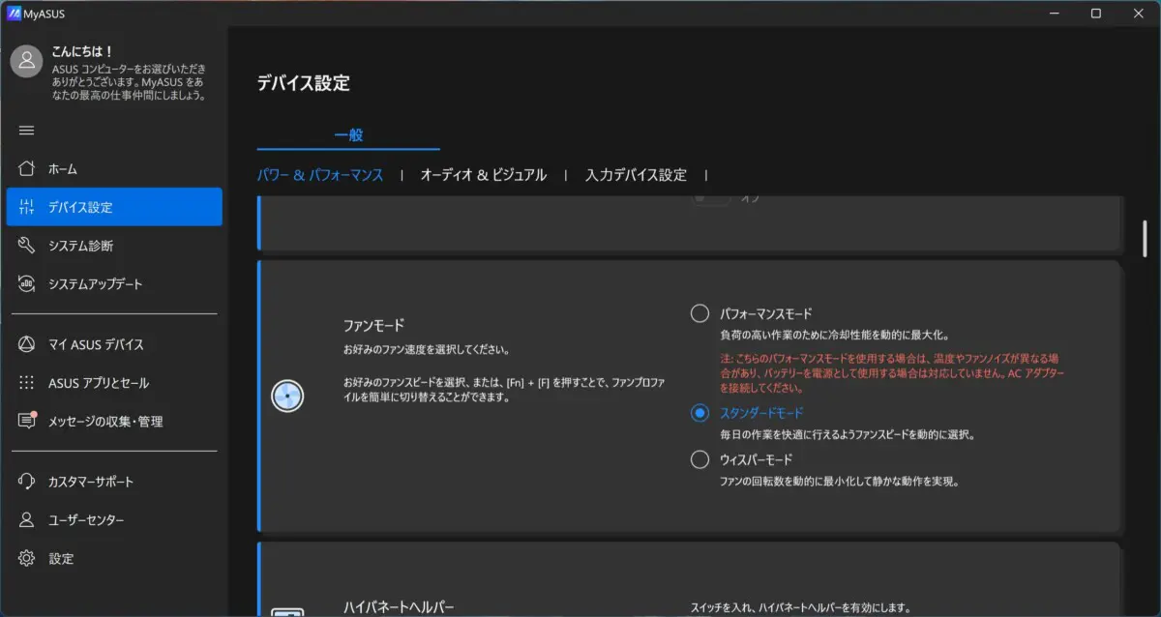1161x617 pixels.
Task: Open パワー & パフォーマンス sub-tab
Action: point(320,175)
